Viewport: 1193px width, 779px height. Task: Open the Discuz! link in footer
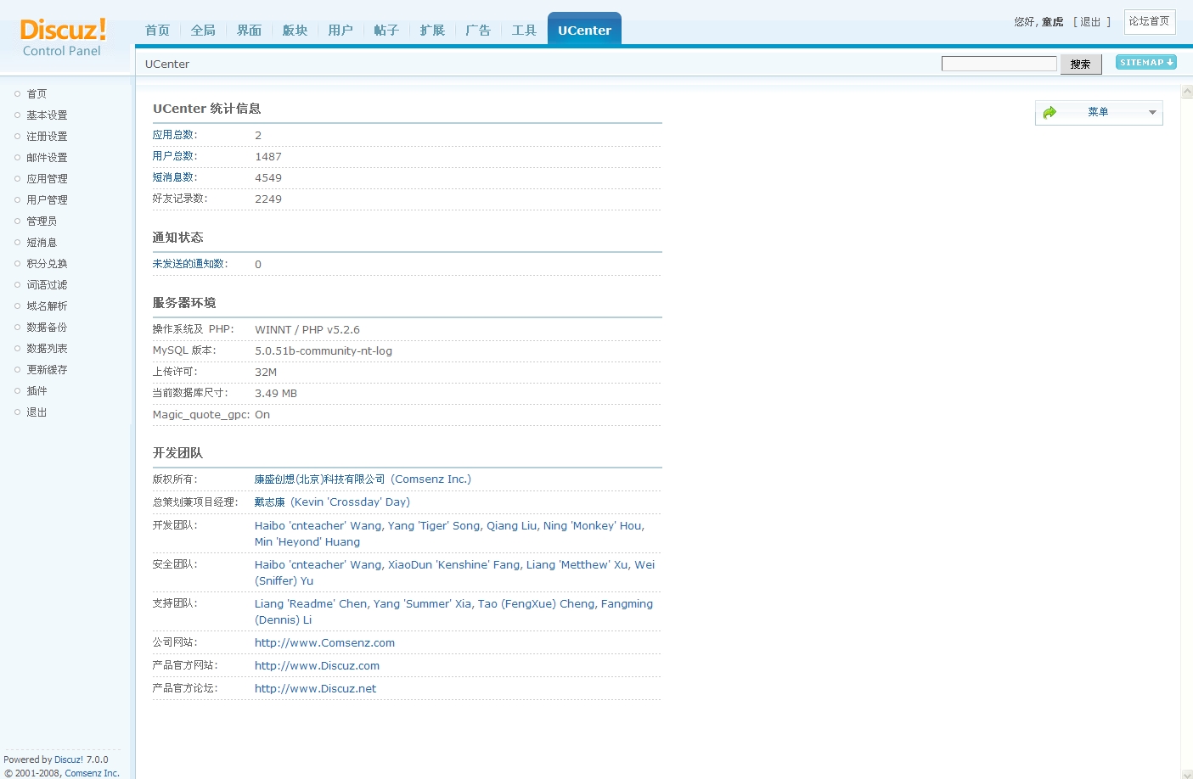pyautogui.click(x=69, y=760)
